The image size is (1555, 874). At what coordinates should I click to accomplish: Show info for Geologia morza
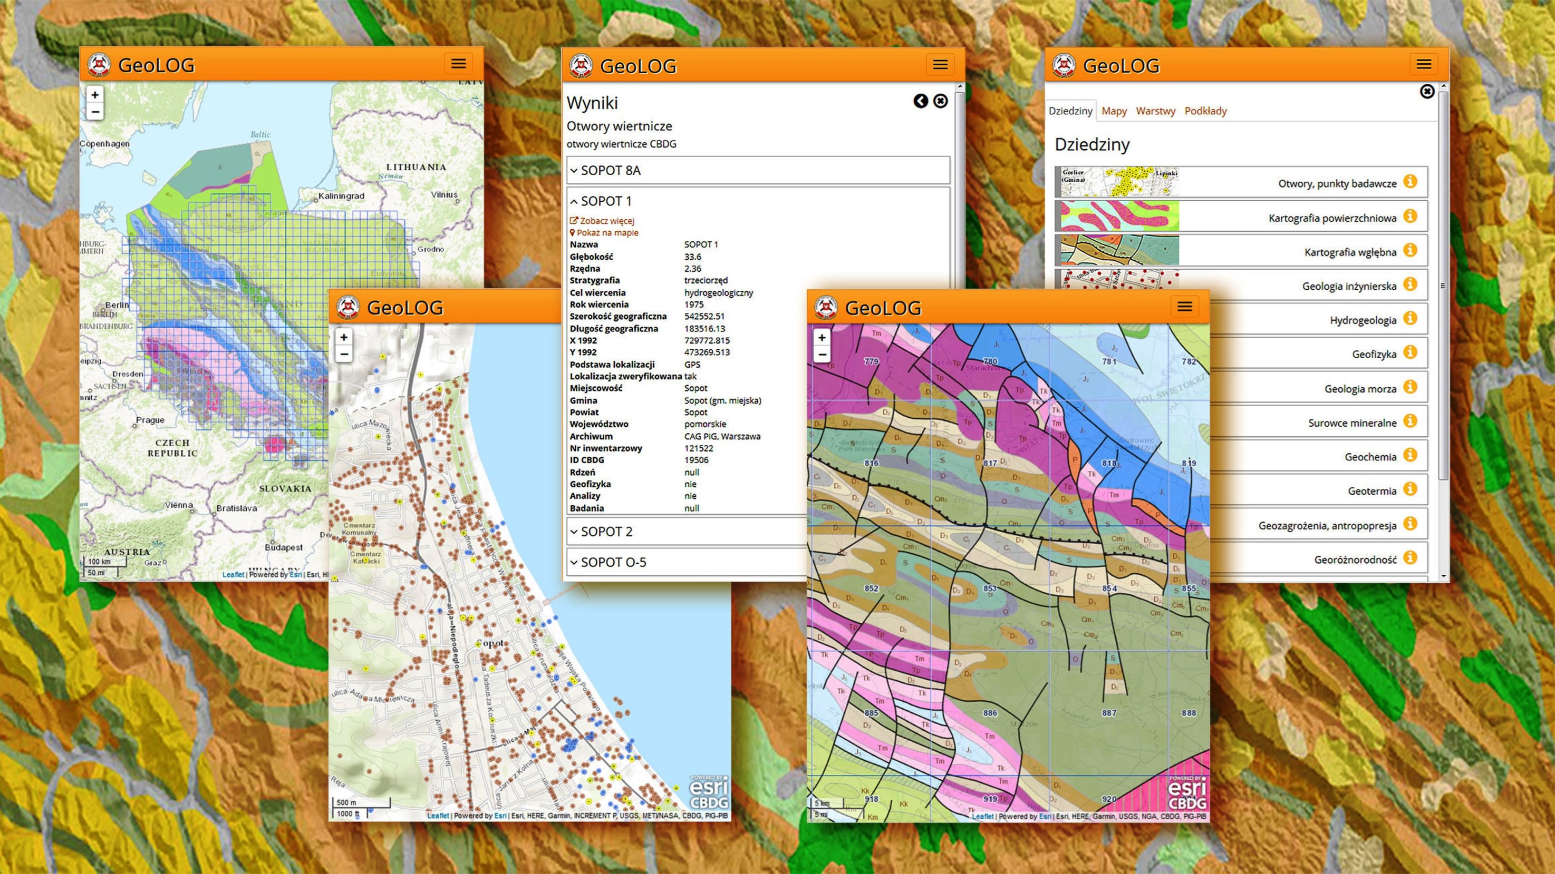(1410, 386)
